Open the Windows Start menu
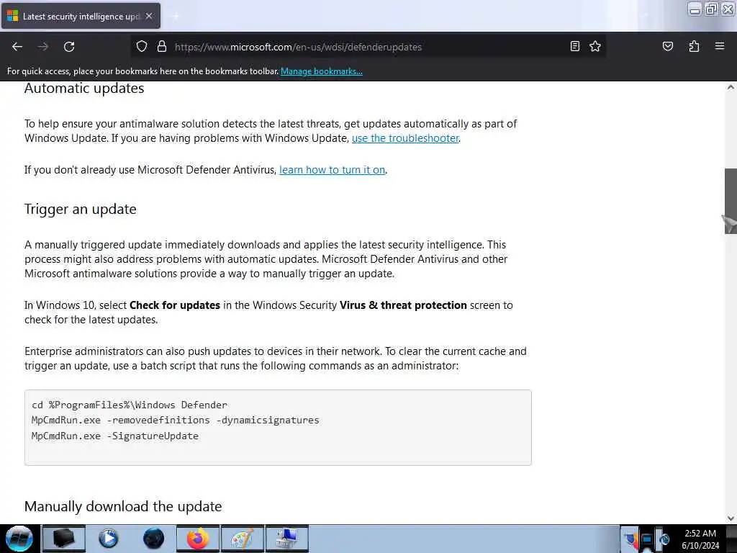The image size is (737, 553). [x=19, y=539]
